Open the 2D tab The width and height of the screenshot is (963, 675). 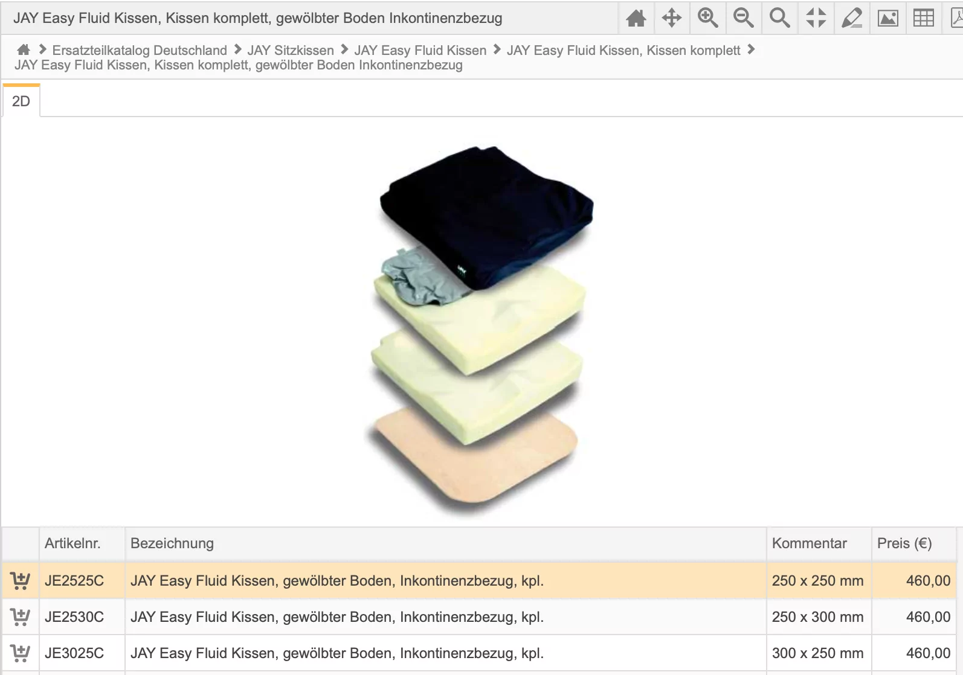21,101
